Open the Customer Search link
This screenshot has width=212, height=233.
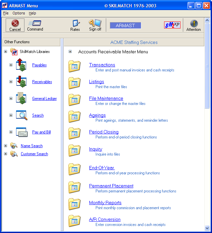coord(34,154)
